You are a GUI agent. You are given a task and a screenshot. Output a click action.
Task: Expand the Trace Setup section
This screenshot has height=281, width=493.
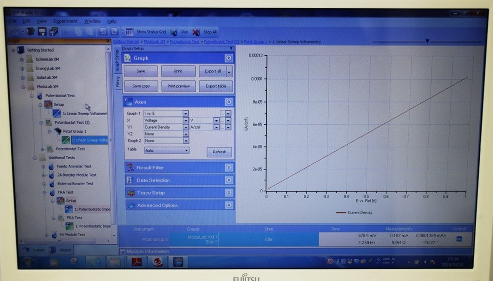229,193
